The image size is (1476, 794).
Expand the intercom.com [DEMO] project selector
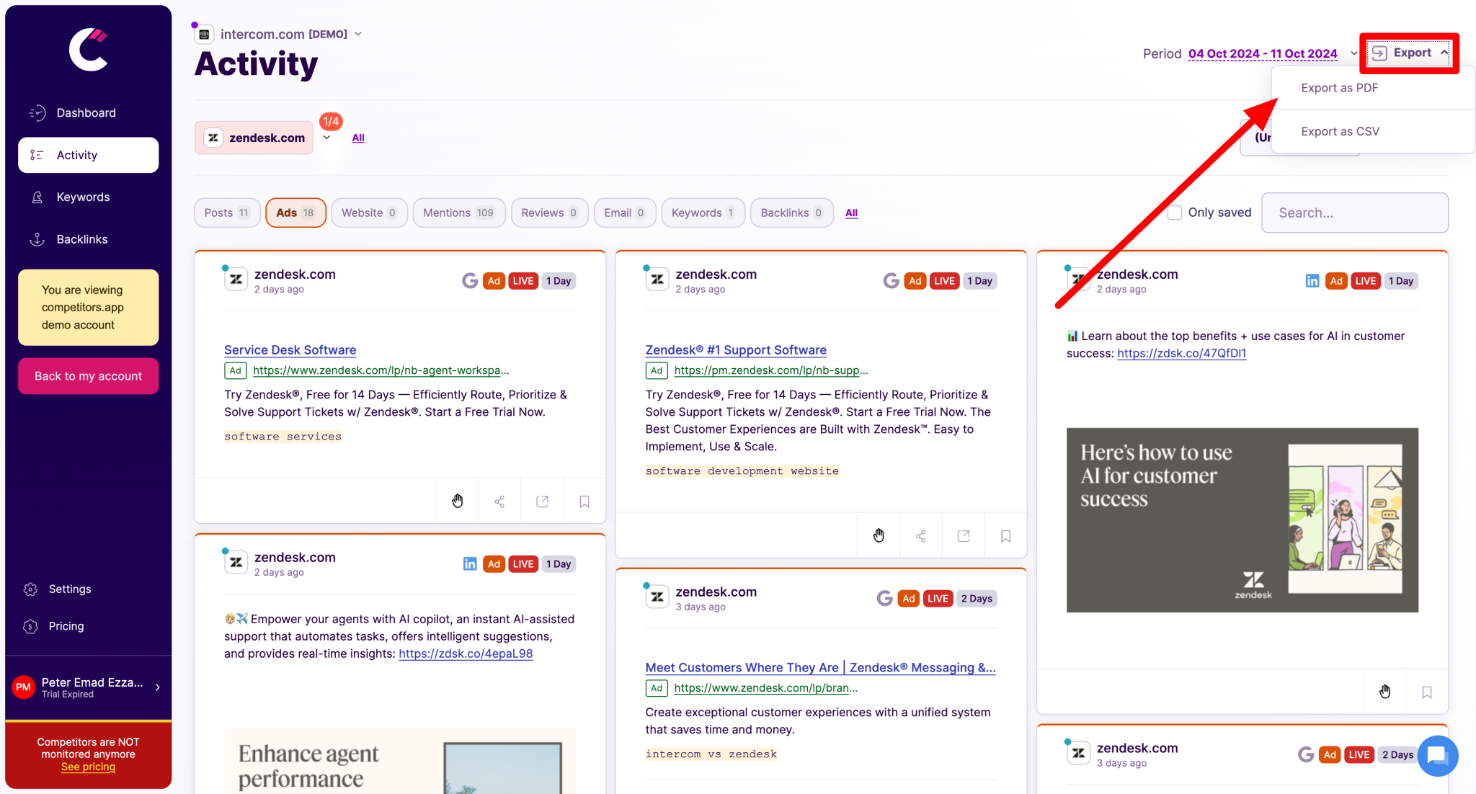coord(358,33)
